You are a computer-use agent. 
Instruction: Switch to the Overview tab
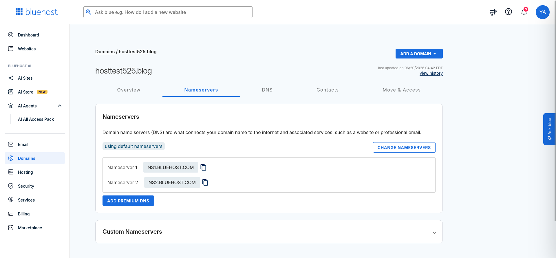click(x=129, y=90)
